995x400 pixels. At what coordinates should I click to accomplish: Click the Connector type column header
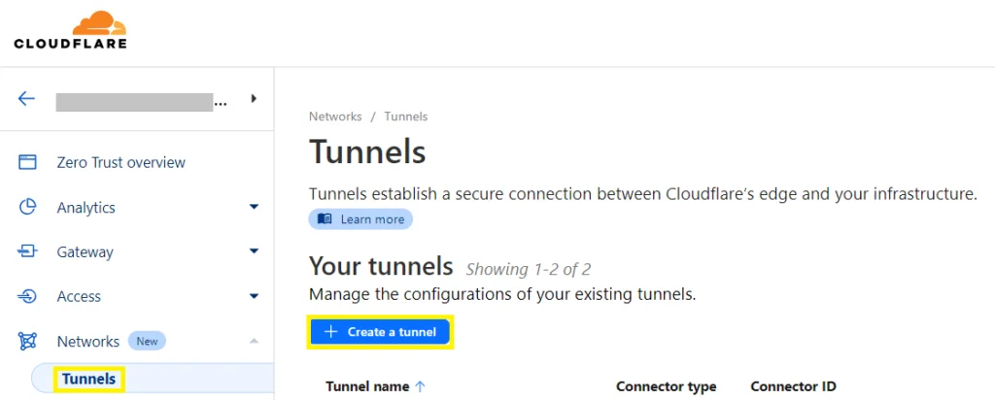667,386
